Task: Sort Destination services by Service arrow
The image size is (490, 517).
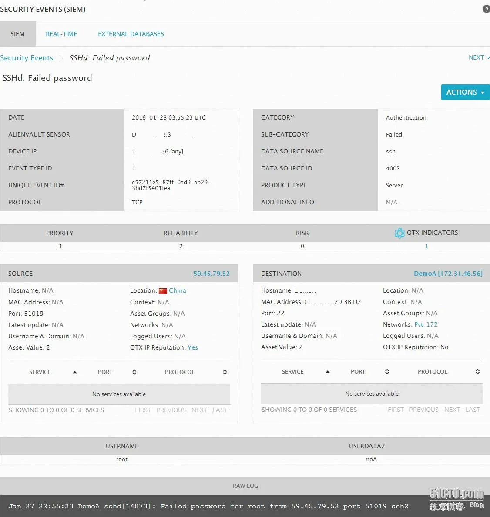Action: tap(328, 372)
